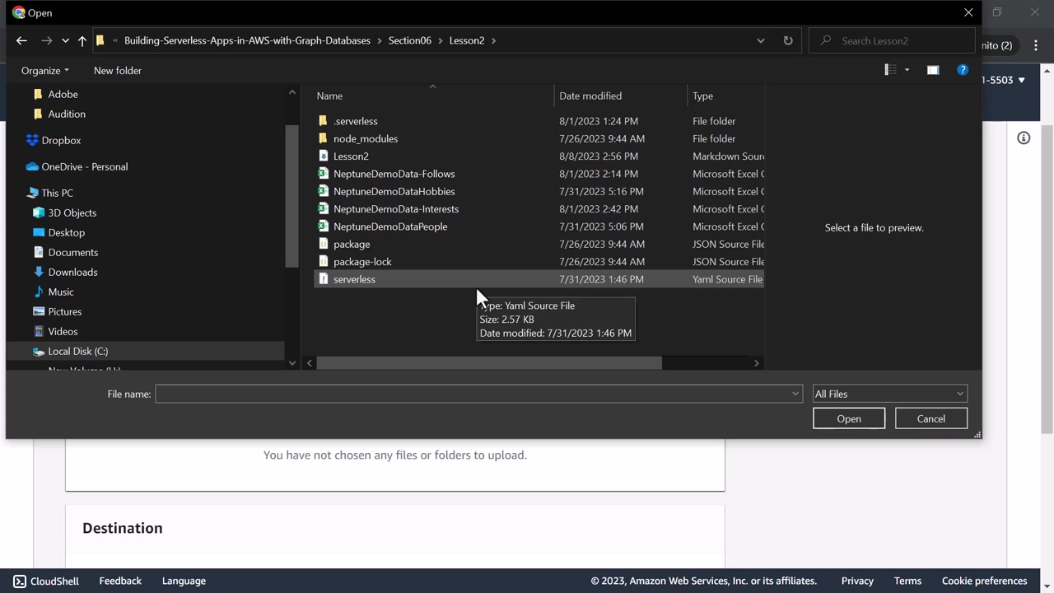Open recent locations dropdown arrow
1054x593 pixels.
pos(65,40)
